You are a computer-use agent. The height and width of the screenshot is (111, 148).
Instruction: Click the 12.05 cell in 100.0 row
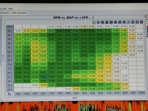click(x=99, y=26)
